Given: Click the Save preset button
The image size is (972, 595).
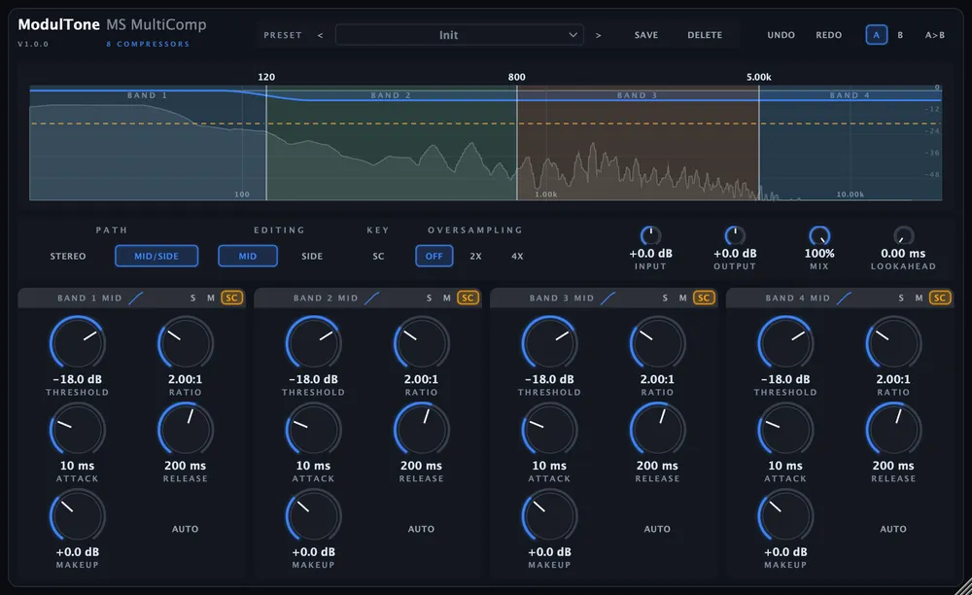Looking at the screenshot, I should pos(646,35).
